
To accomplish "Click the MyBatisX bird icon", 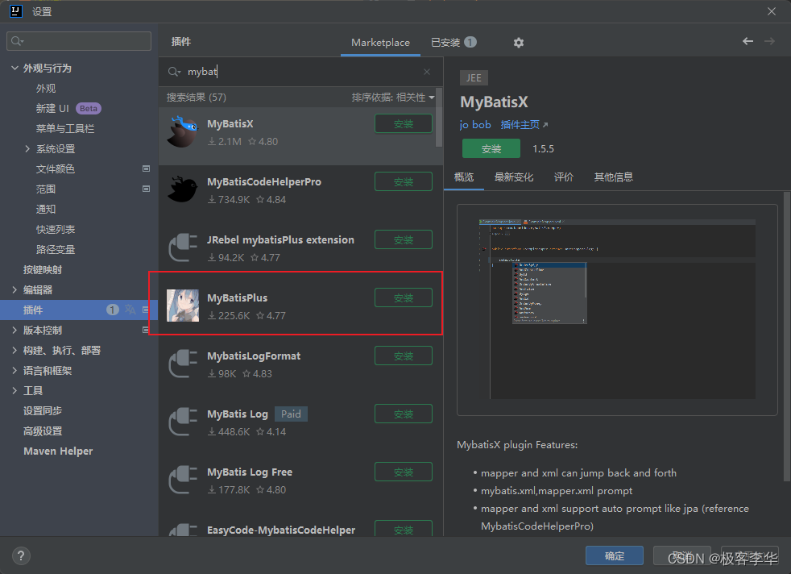I will click(183, 131).
